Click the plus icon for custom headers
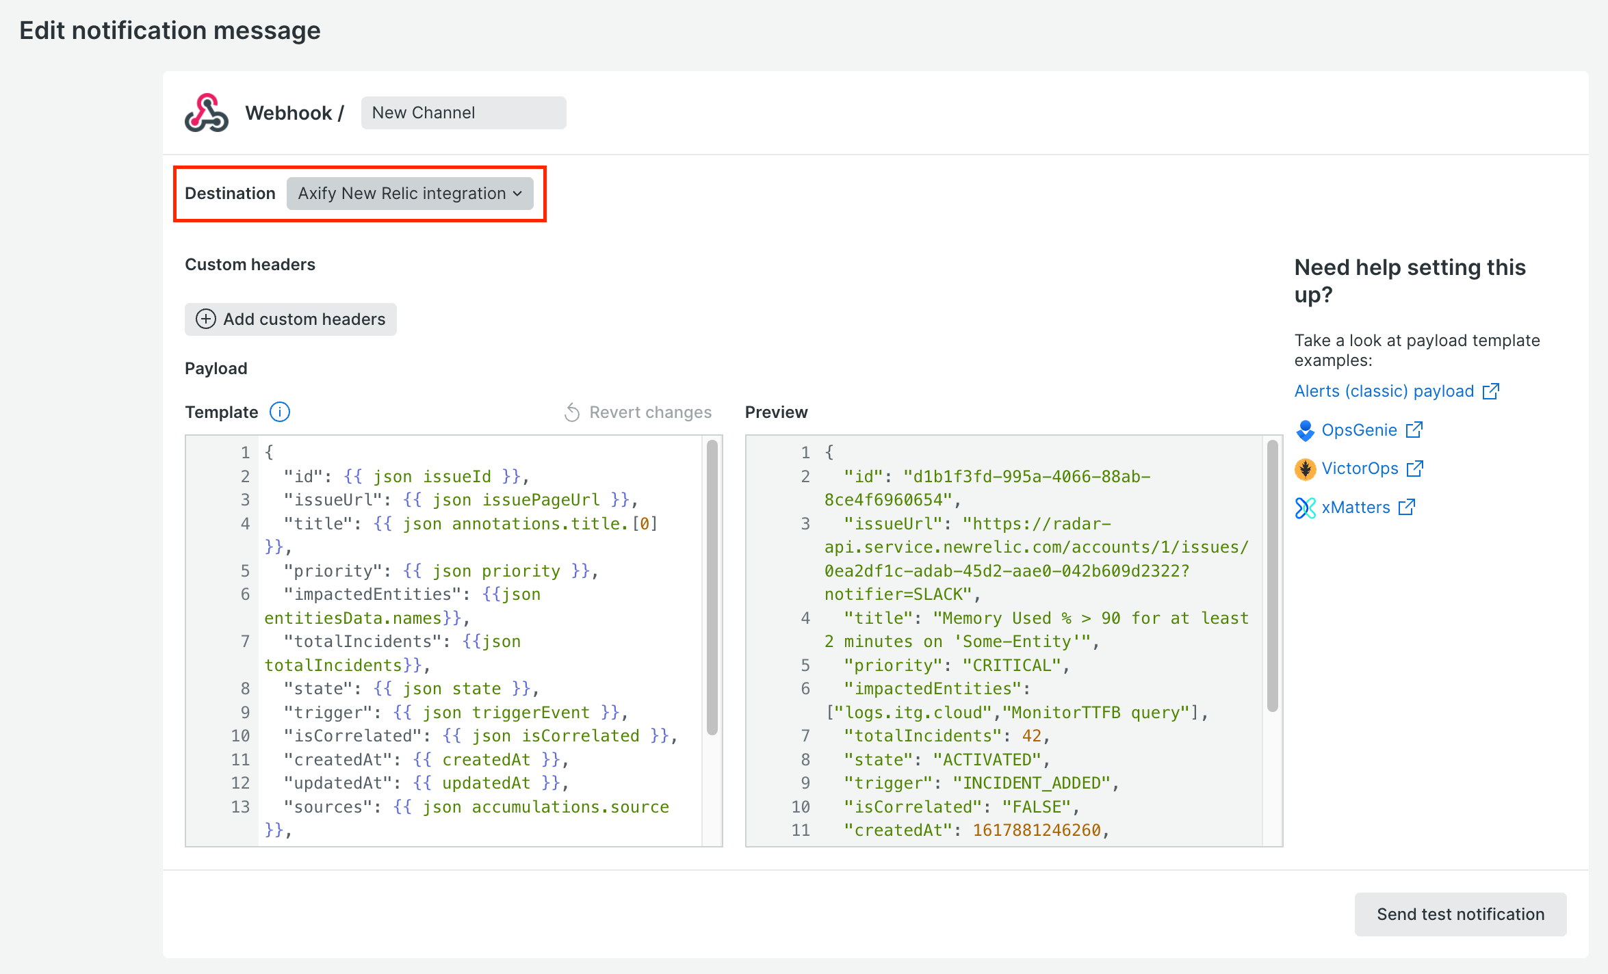1608x974 pixels. pyautogui.click(x=205, y=319)
